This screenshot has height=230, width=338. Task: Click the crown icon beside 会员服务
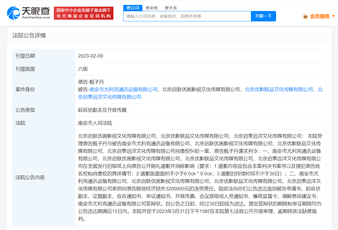(305, 16)
